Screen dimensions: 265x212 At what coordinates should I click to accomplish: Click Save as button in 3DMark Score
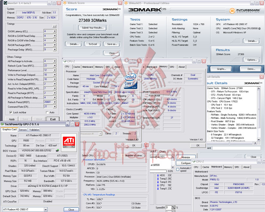[x=112, y=44]
